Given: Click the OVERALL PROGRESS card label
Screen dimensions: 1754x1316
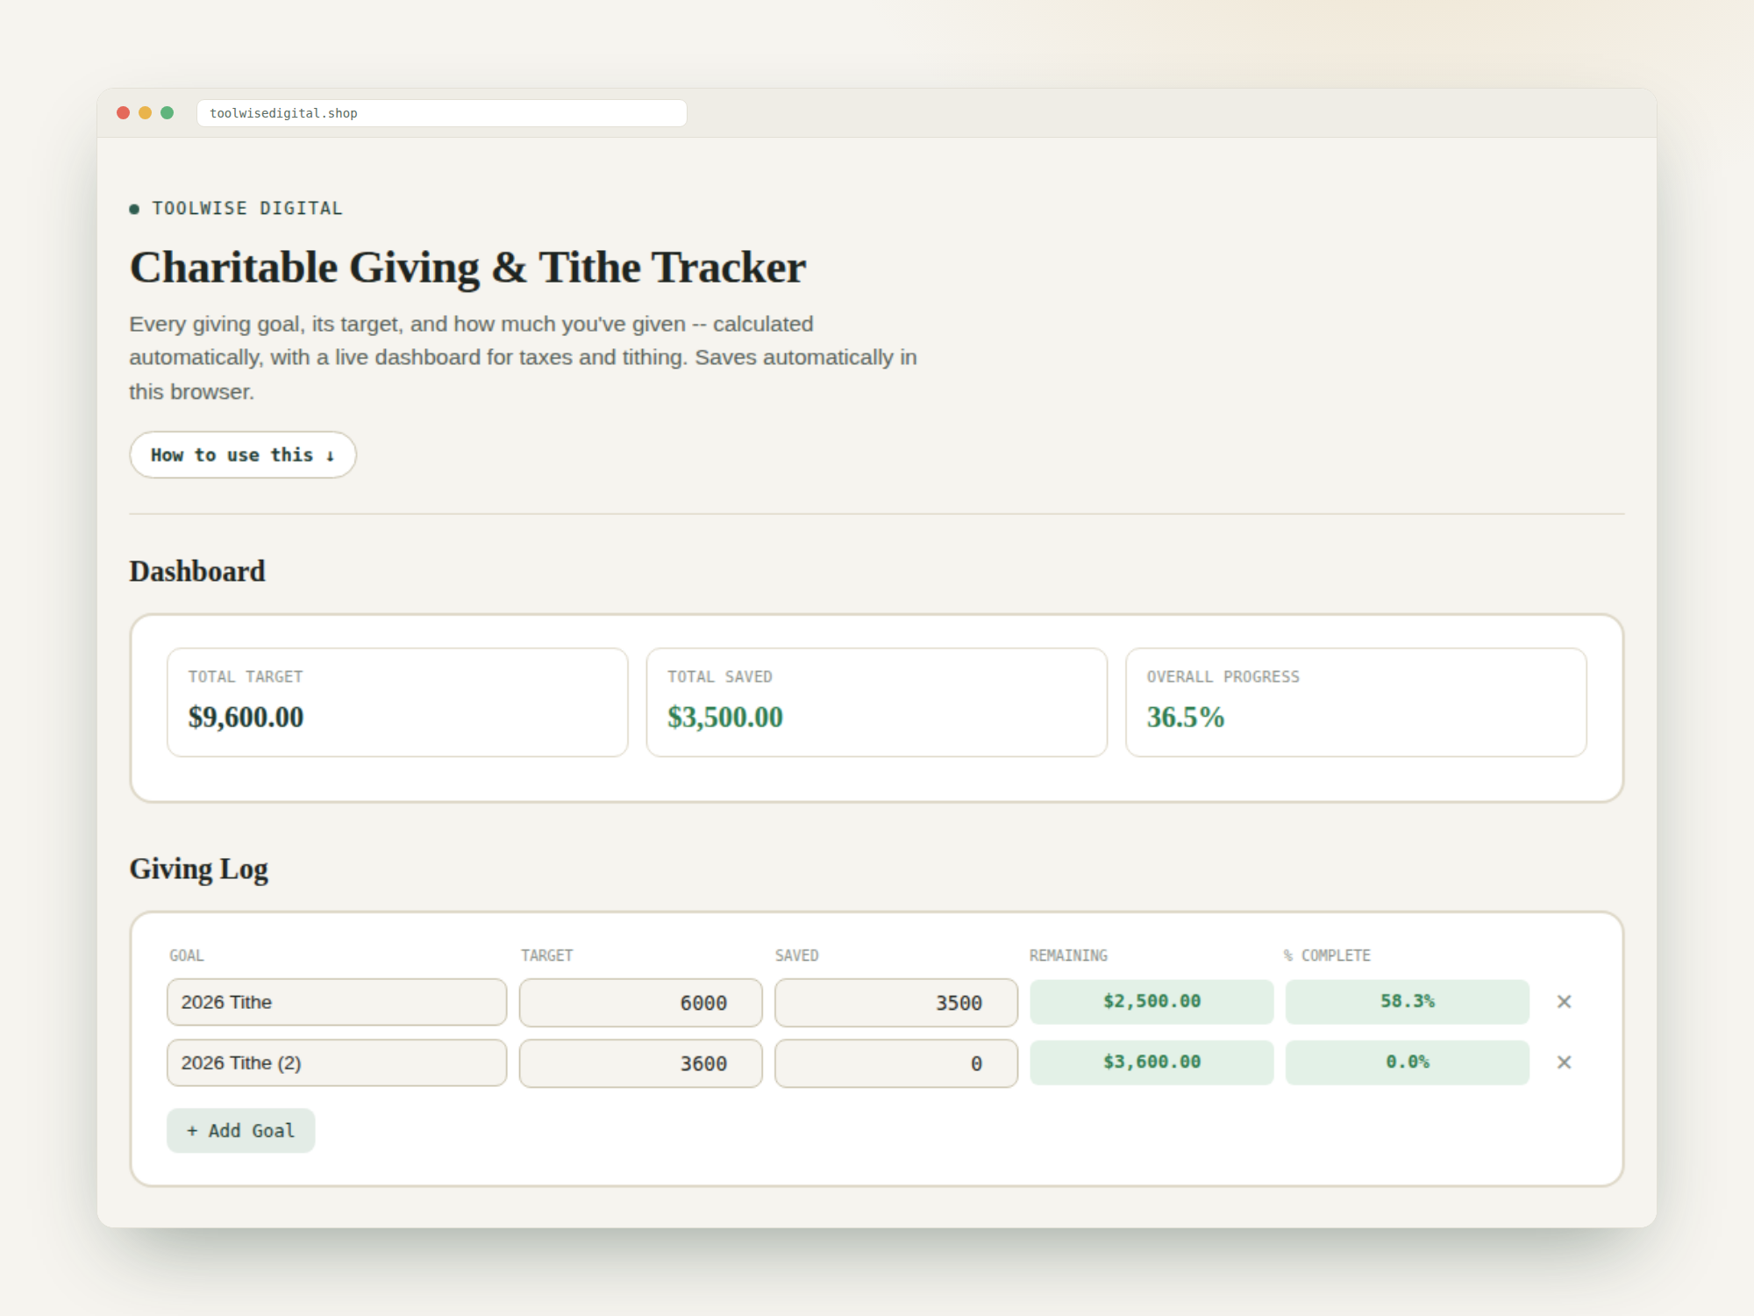Looking at the screenshot, I should pyautogui.click(x=1223, y=677).
